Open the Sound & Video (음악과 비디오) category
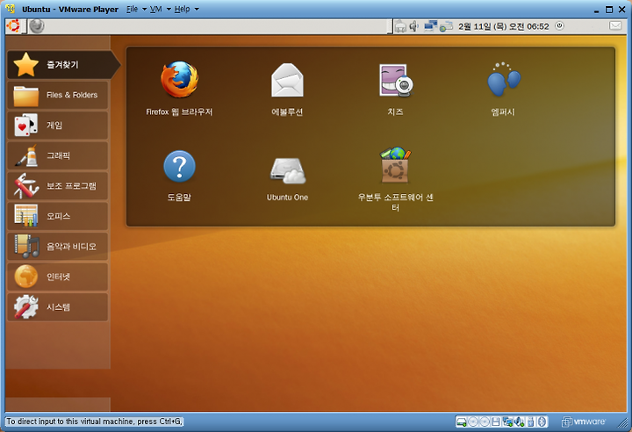This screenshot has height=432, width=632. click(x=58, y=246)
